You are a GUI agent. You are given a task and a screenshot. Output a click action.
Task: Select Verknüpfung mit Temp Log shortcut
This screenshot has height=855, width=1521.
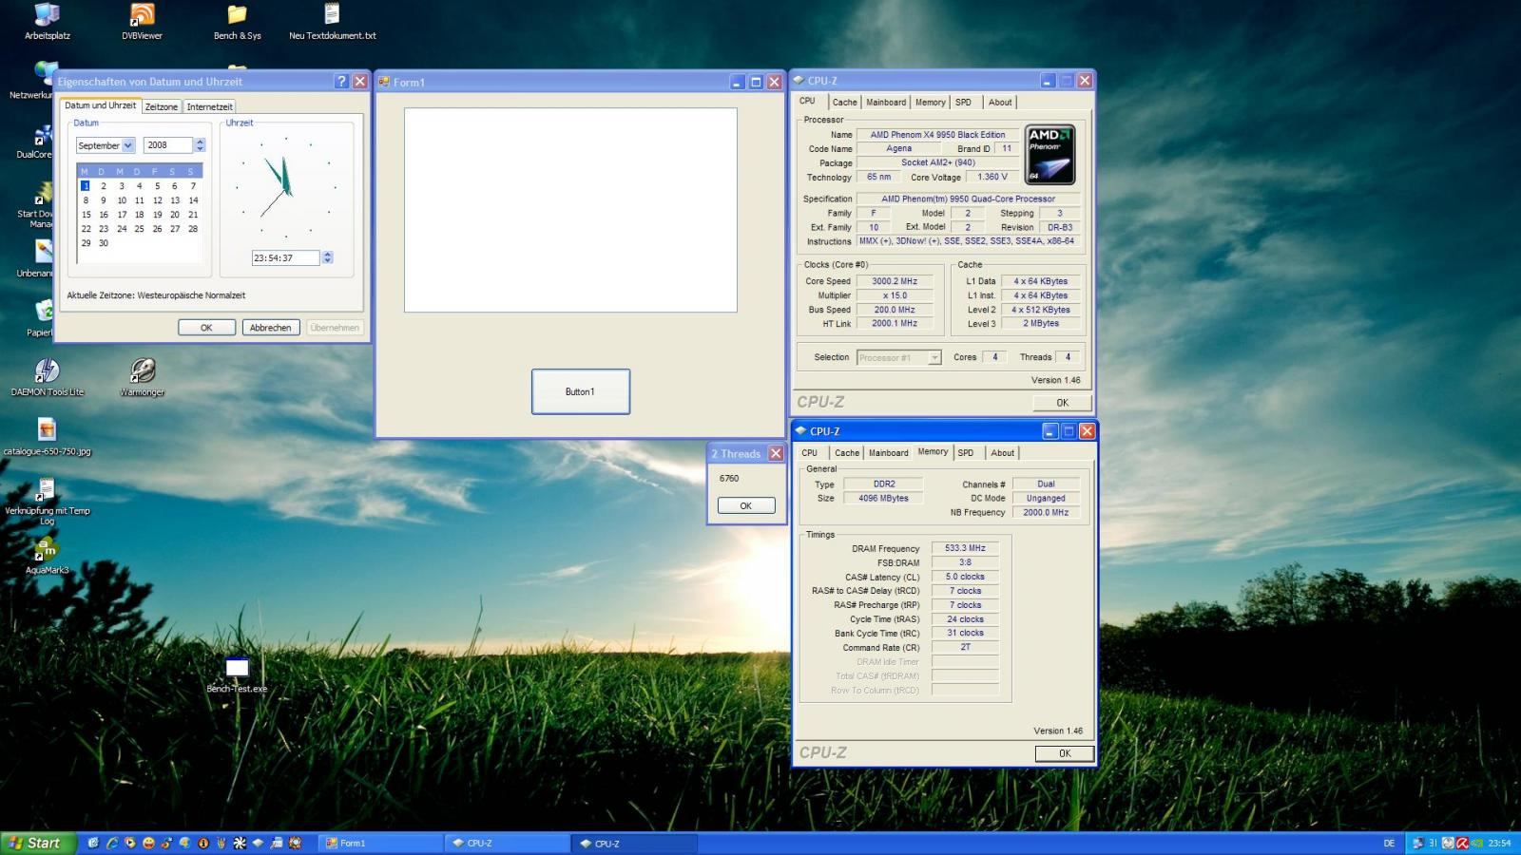pos(47,502)
